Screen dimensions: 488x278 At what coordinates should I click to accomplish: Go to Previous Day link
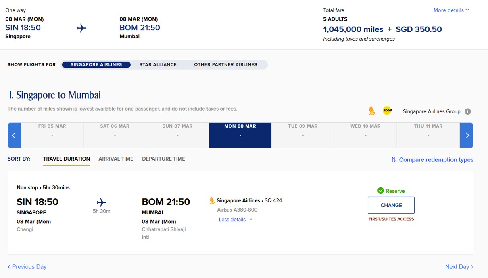click(x=27, y=267)
